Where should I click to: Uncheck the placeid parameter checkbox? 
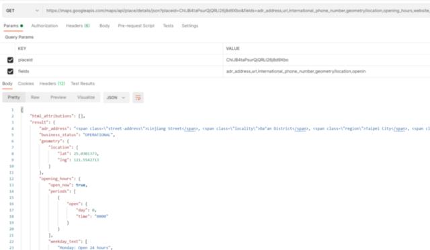coord(11,60)
